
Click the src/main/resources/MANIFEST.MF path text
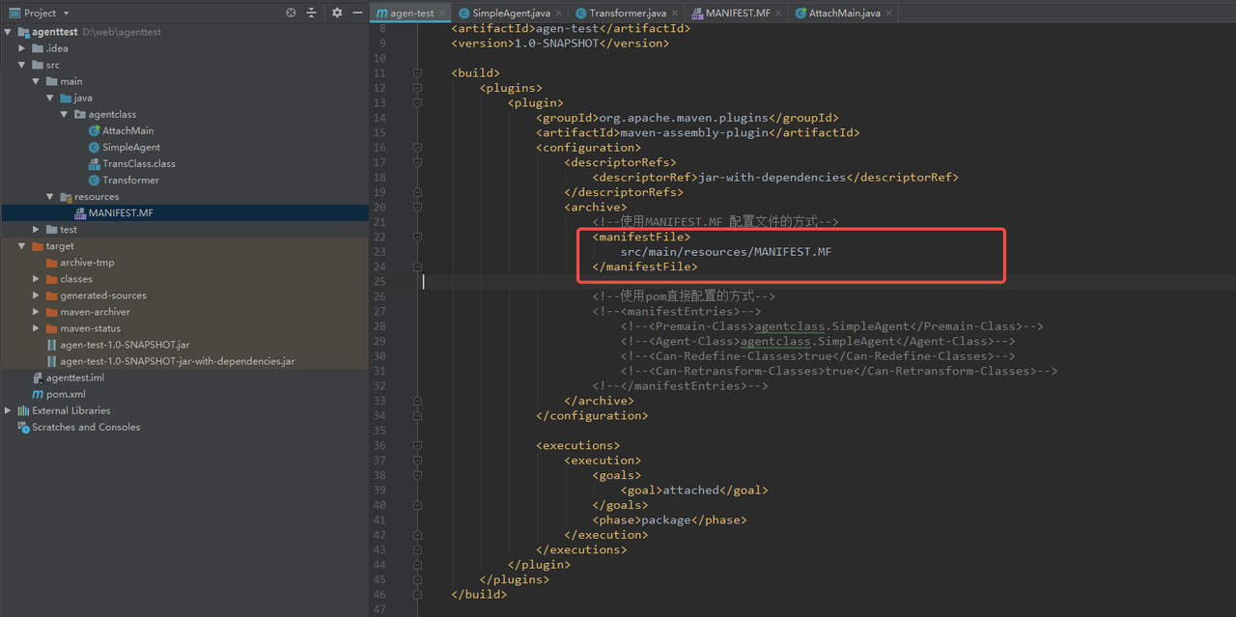726,252
